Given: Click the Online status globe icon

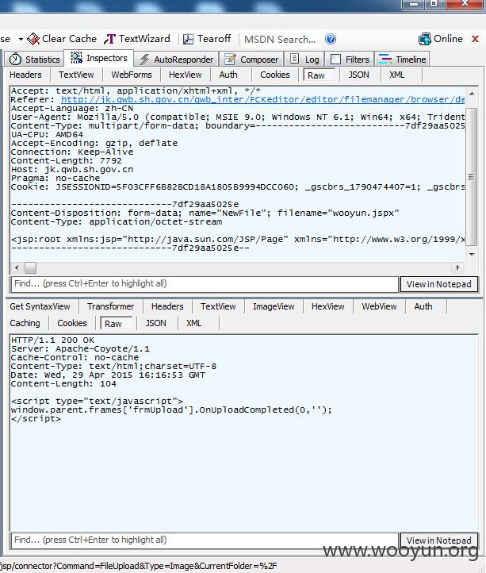Looking at the screenshot, I should click(425, 39).
